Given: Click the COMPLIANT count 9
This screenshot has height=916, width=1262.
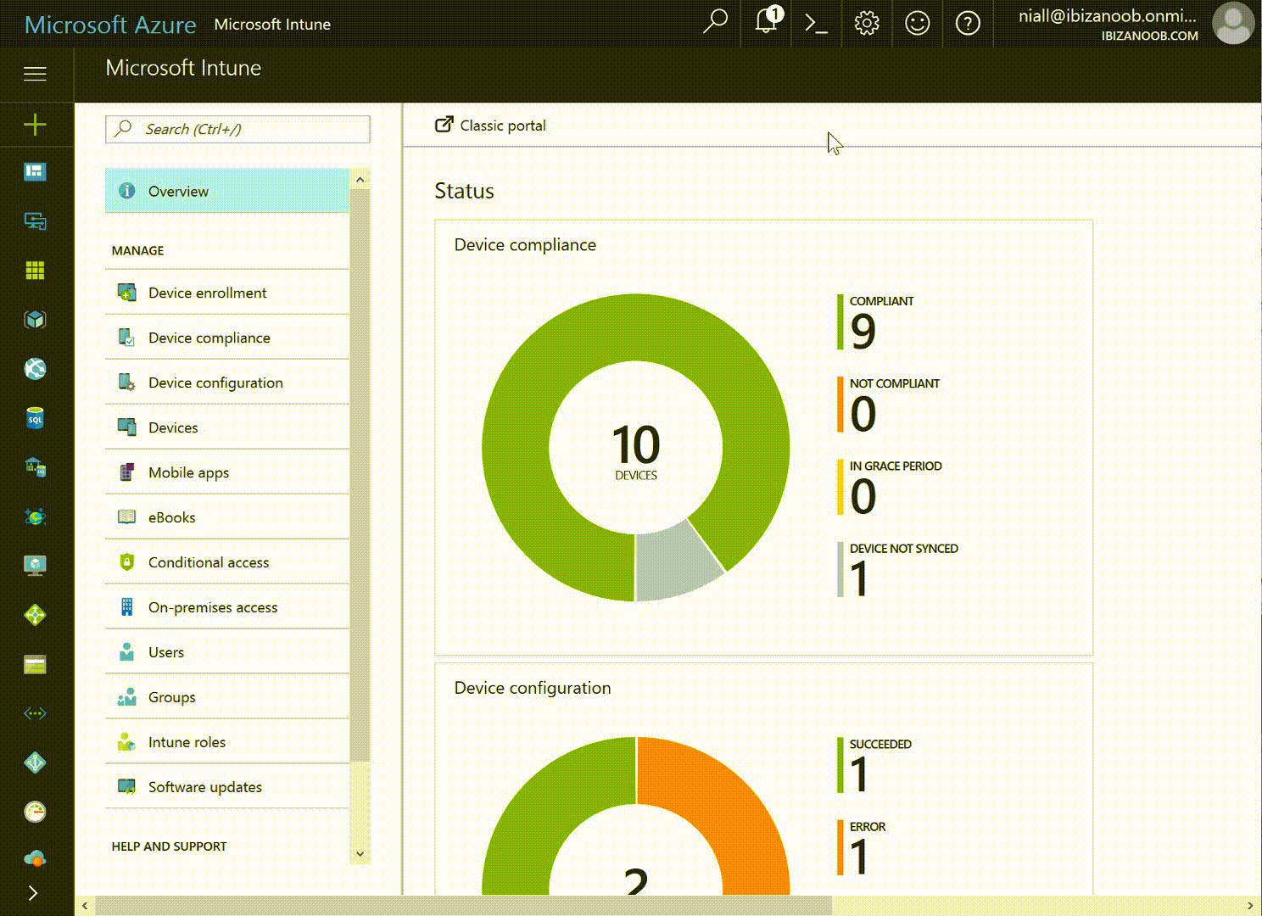Looking at the screenshot, I should (x=863, y=331).
